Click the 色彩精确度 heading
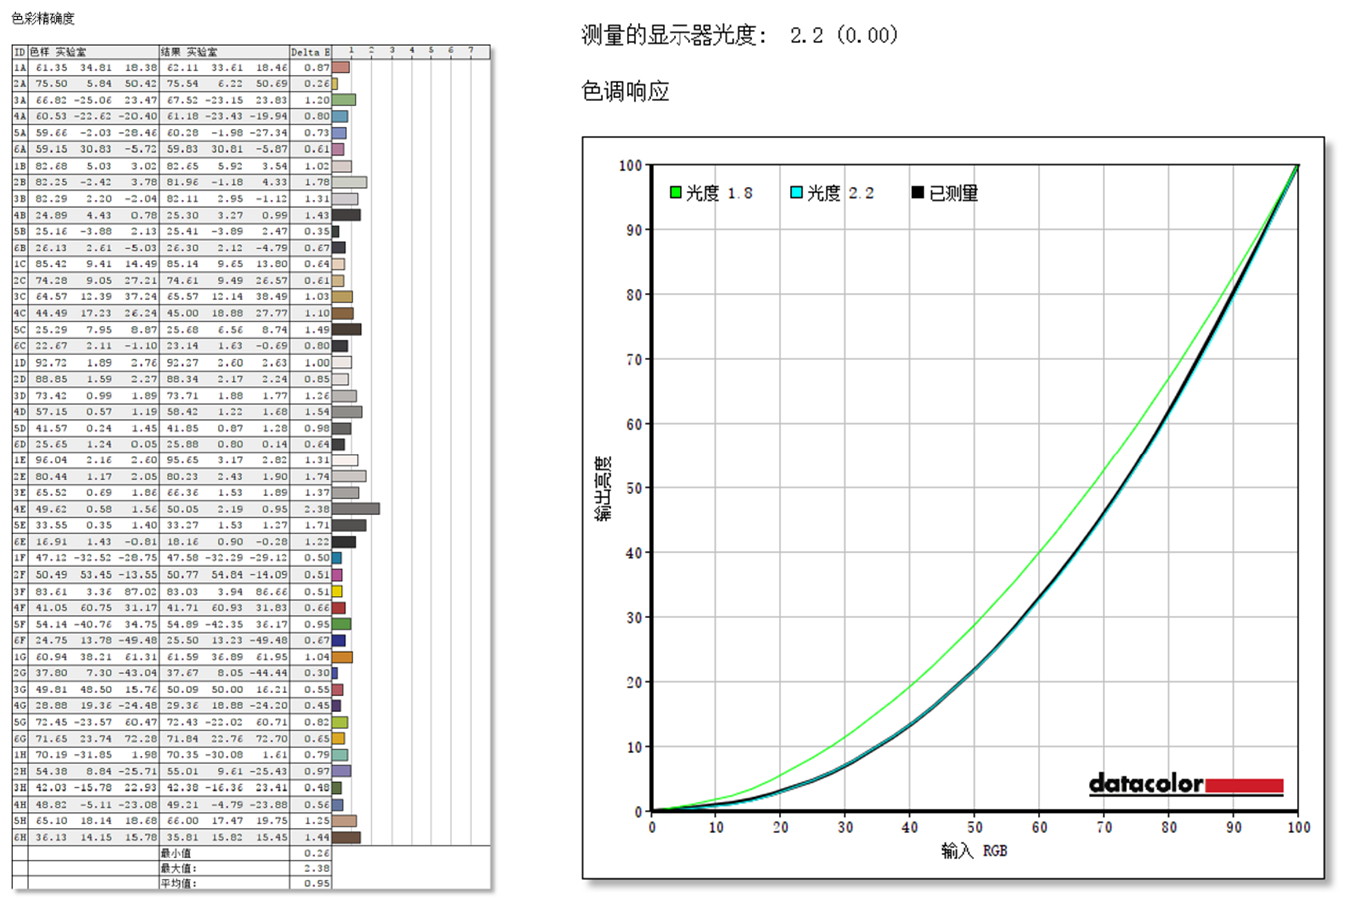The width and height of the screenshot is (1361, 907). (x=43, y=18)
